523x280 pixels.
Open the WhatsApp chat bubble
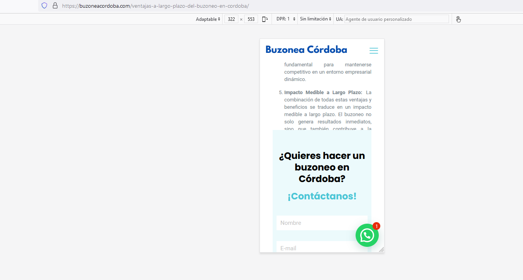[x=367, y=235]
